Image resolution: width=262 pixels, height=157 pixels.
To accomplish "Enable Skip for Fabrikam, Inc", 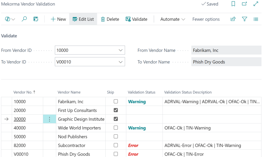I will [116, 101].
